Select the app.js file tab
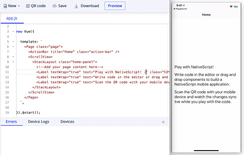 tap(12, 18)
